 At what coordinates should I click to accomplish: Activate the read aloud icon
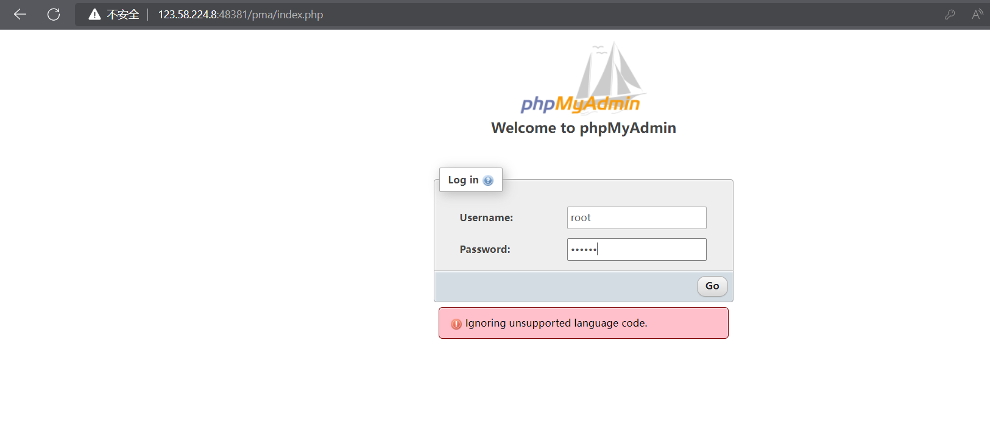pos(977,15)
